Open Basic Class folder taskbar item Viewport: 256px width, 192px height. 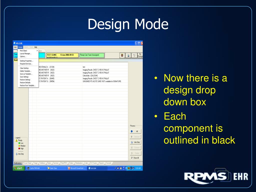pyautogui.click(x=56, y=168)
